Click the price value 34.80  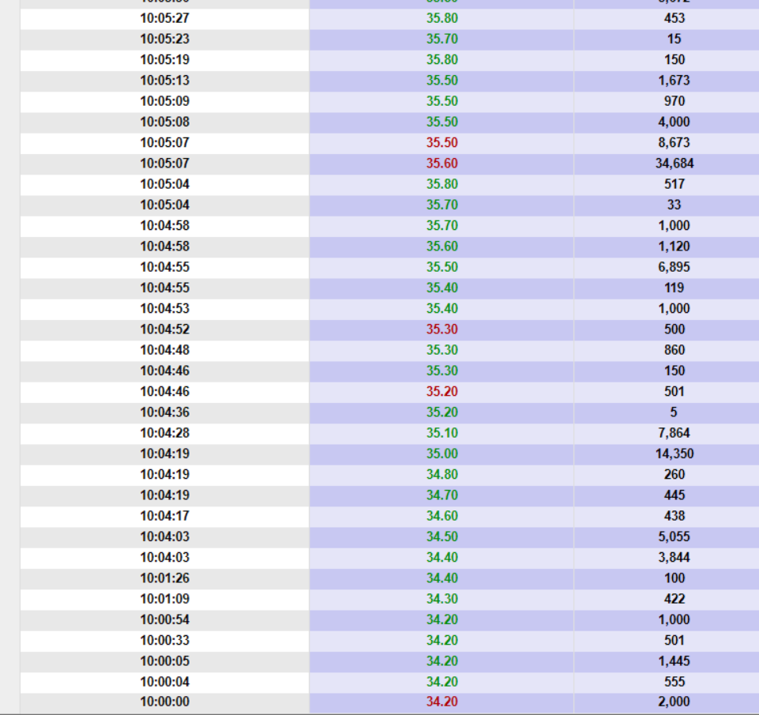[441, 474]
